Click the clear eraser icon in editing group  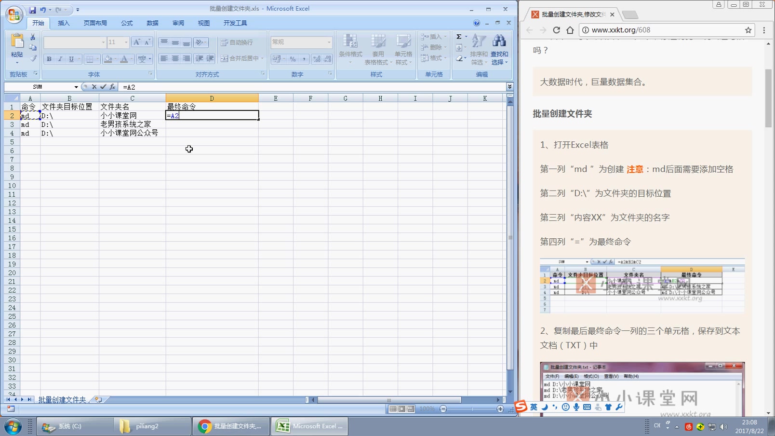pos(459,58)
